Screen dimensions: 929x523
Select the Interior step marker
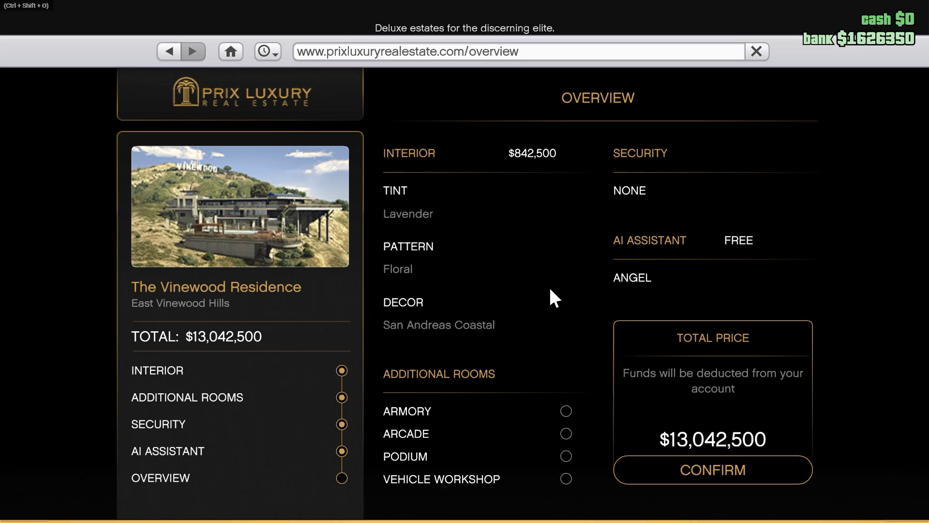click(342, 371)
